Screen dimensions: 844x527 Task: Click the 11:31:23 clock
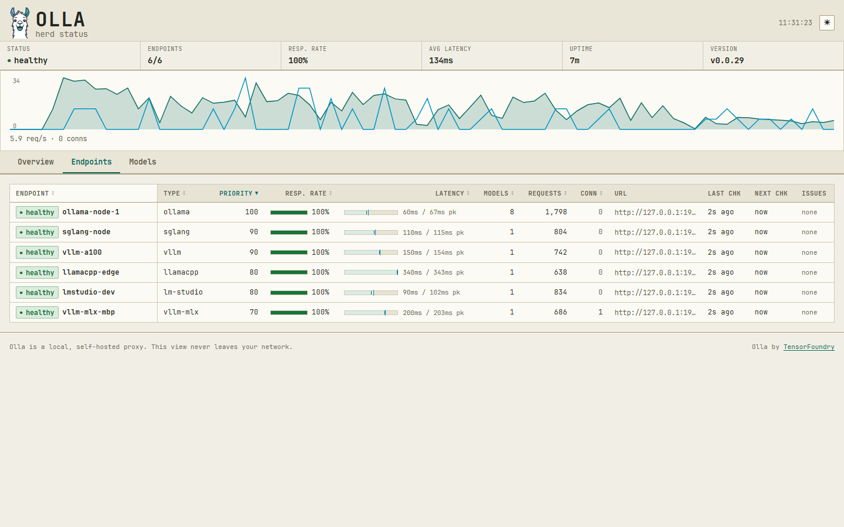(x=795, y=23)
